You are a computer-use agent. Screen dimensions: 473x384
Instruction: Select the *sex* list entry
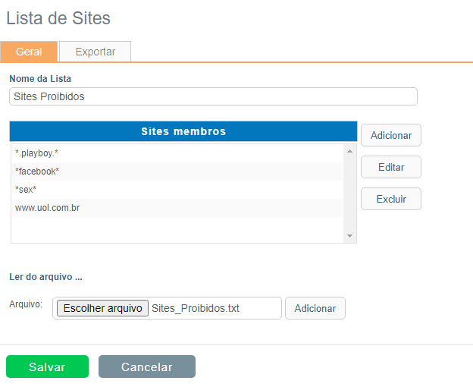[x=177, y=190]
